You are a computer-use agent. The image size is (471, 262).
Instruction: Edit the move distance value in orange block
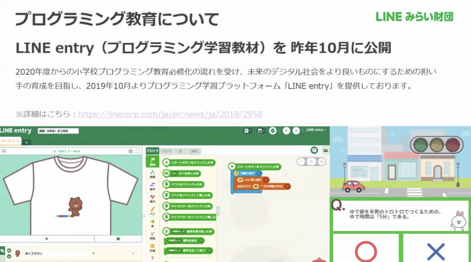240,180
